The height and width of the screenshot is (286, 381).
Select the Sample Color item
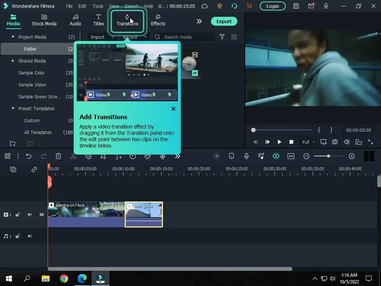[x=32, y=73]
